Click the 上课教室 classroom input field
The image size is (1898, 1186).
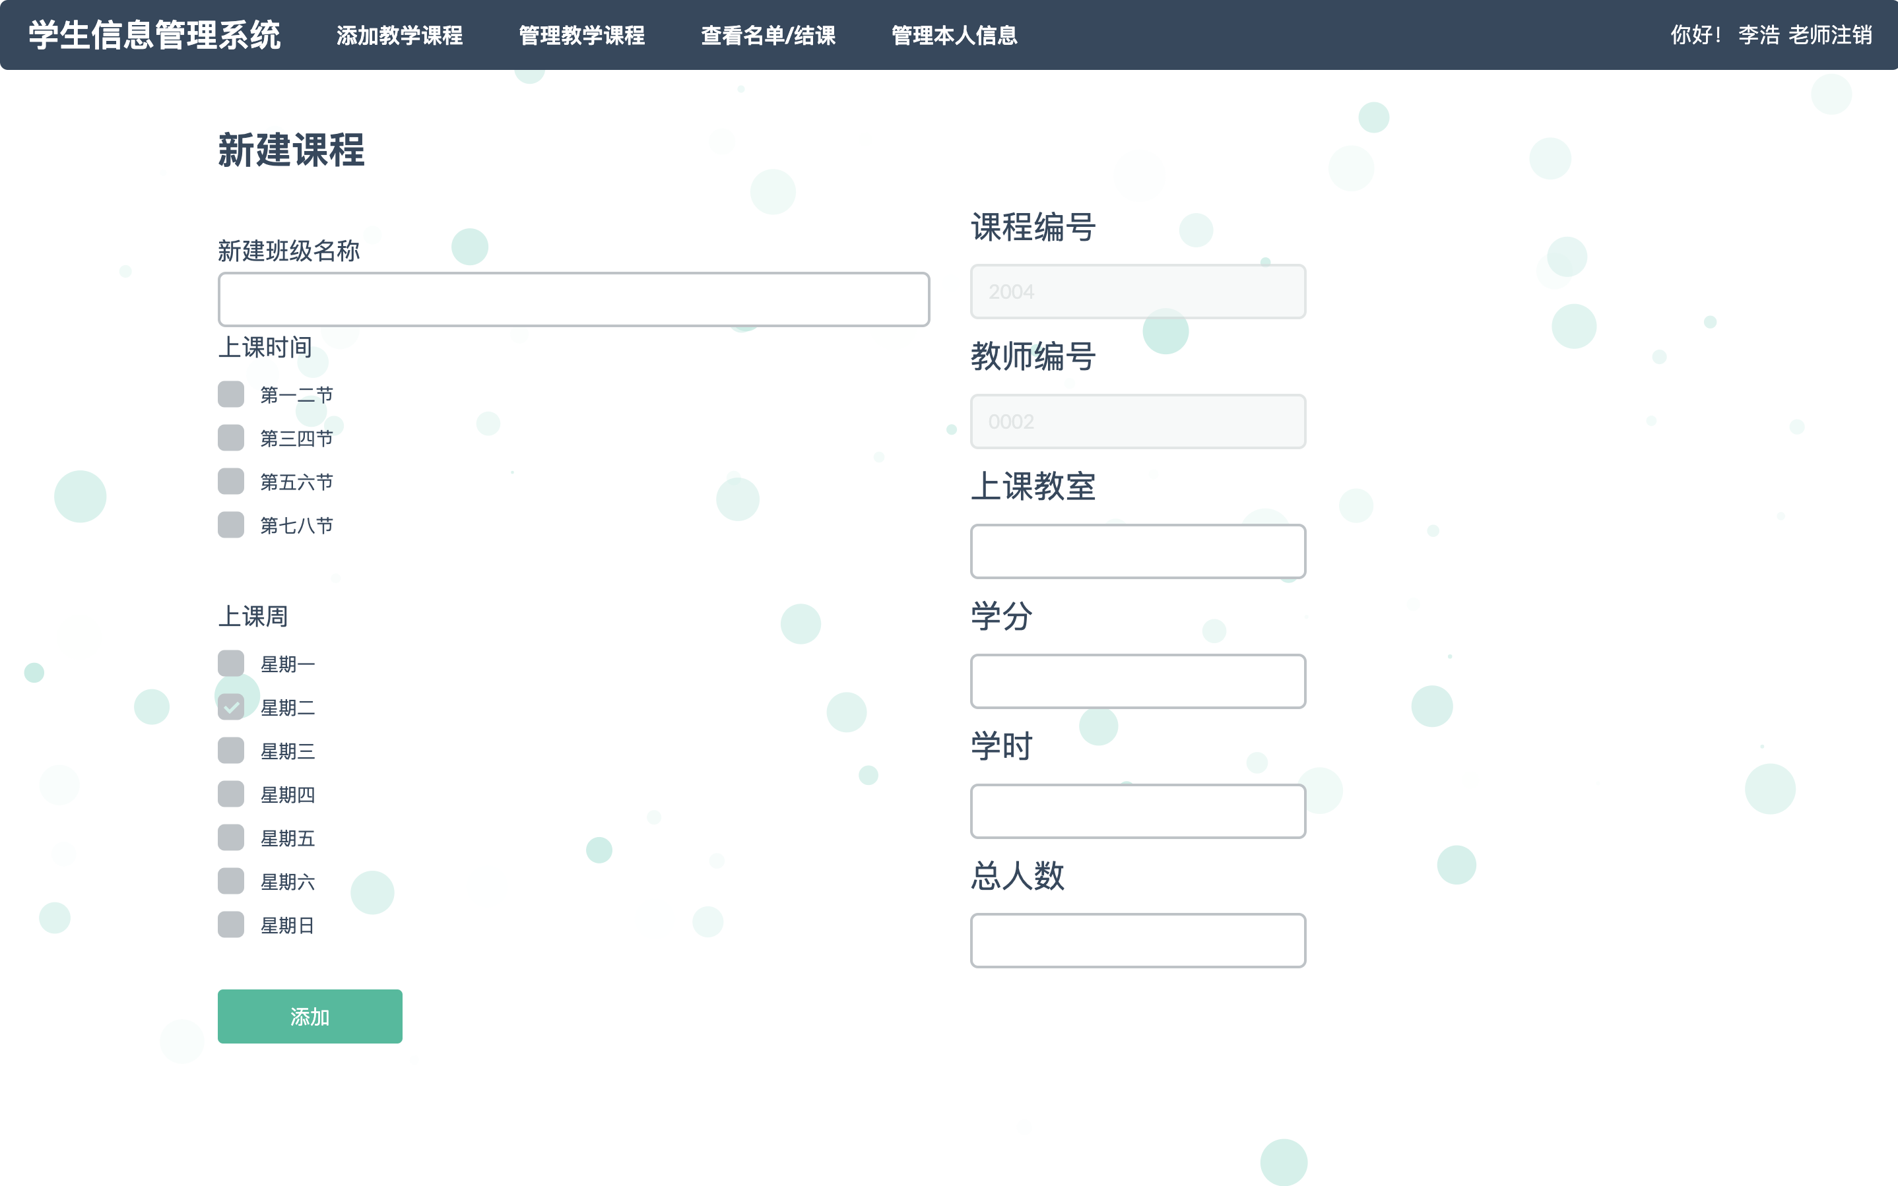pyautogui.click(x=1138, y=551)
